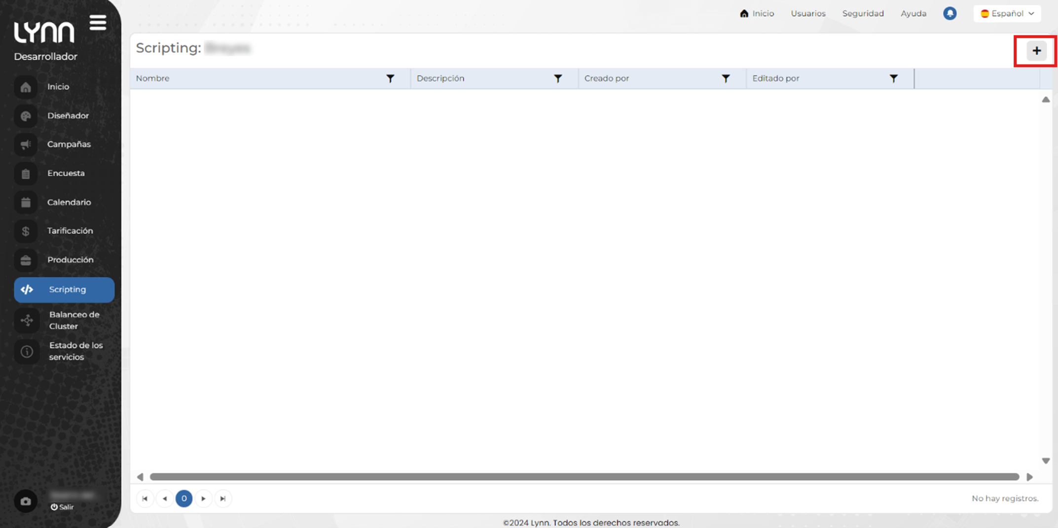
Task: Click the Diseñador palette icon
Action: 26,116
